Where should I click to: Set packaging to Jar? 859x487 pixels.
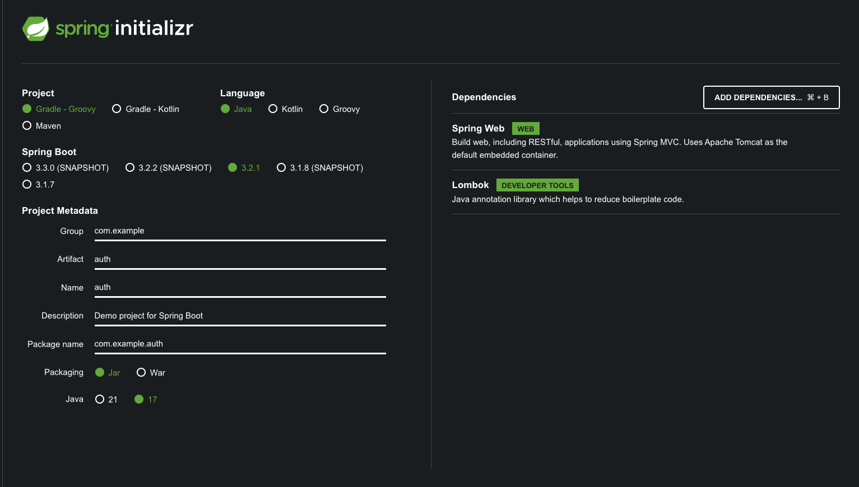click(108, 373)
